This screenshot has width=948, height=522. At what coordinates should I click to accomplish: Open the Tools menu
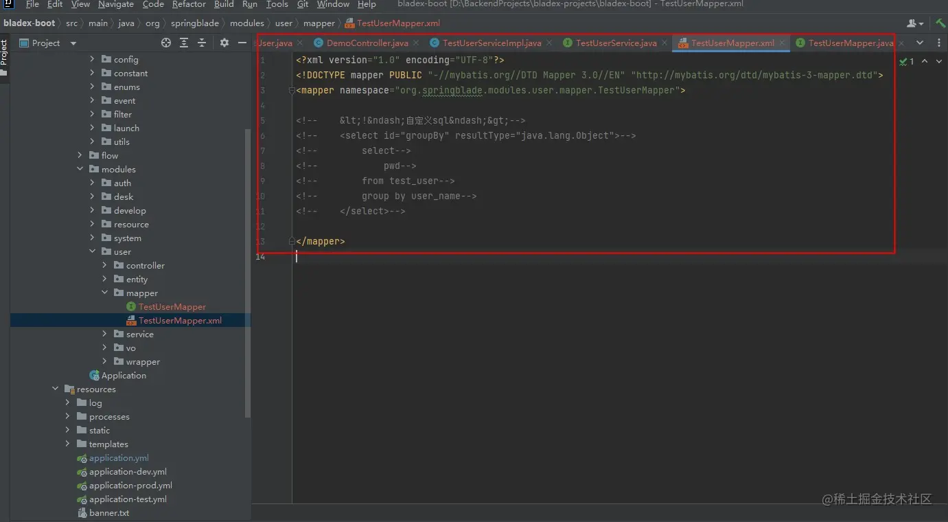point(277,4)
